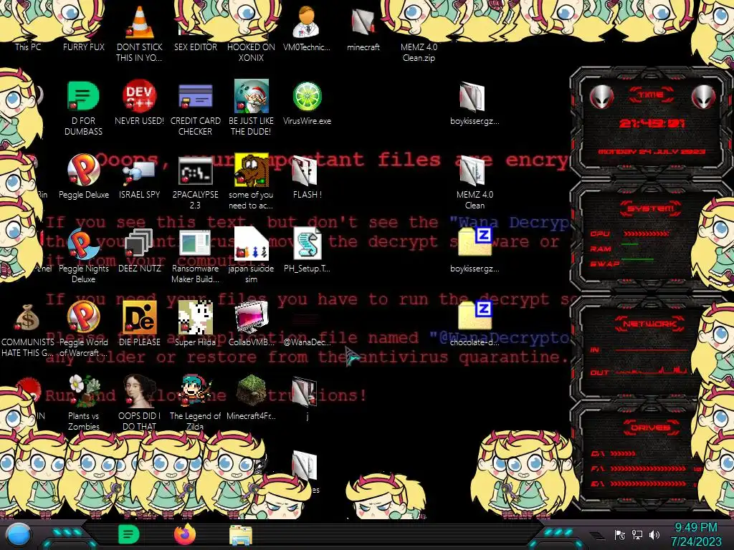Open the network tray icon

coord(637,534)
